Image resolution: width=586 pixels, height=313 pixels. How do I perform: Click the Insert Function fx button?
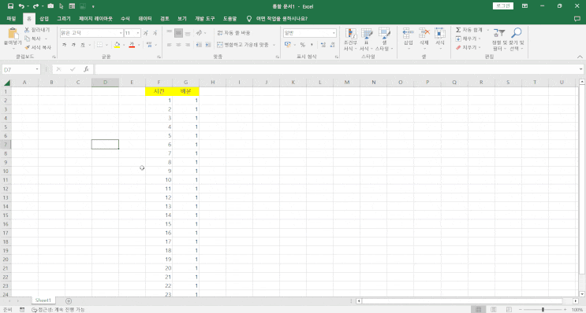click(86, 69)
